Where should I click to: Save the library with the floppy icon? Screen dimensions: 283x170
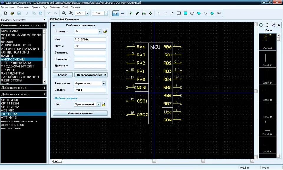click(x=19, y=13)
